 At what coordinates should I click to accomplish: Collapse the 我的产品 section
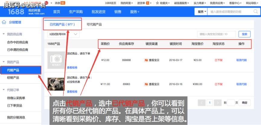pos(4,62)
